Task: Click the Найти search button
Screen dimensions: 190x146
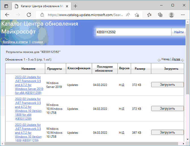Action: click(179, 32)
